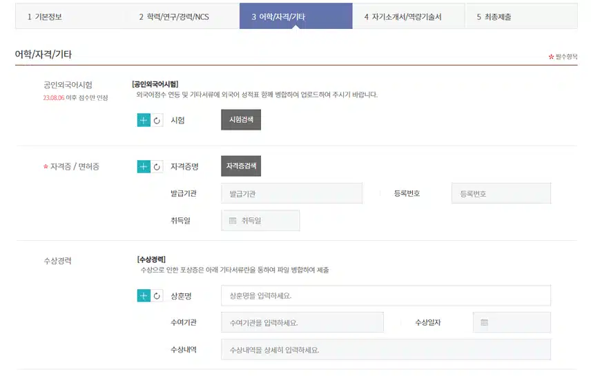Add a new certificate/license row
This screenshot has width=591, height=376.
tap(144, 166)
